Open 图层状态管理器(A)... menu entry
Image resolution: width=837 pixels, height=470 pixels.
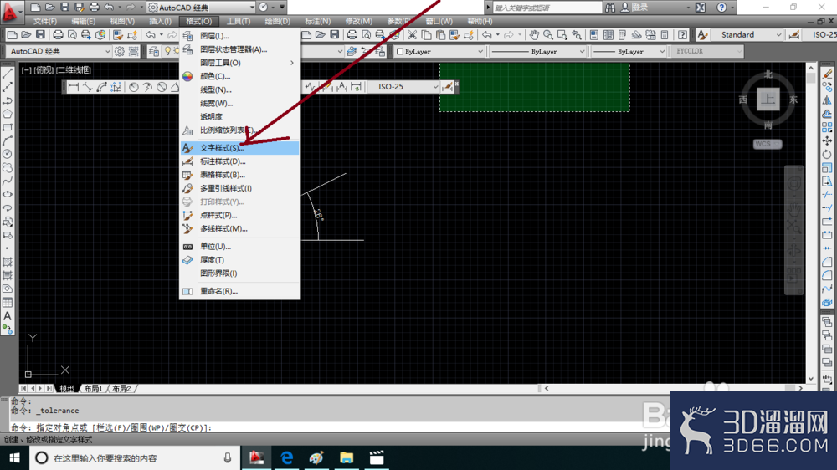pyautogui.click(x=239, y=49)
